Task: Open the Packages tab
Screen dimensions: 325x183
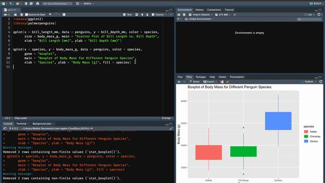Action: [201, 77]
